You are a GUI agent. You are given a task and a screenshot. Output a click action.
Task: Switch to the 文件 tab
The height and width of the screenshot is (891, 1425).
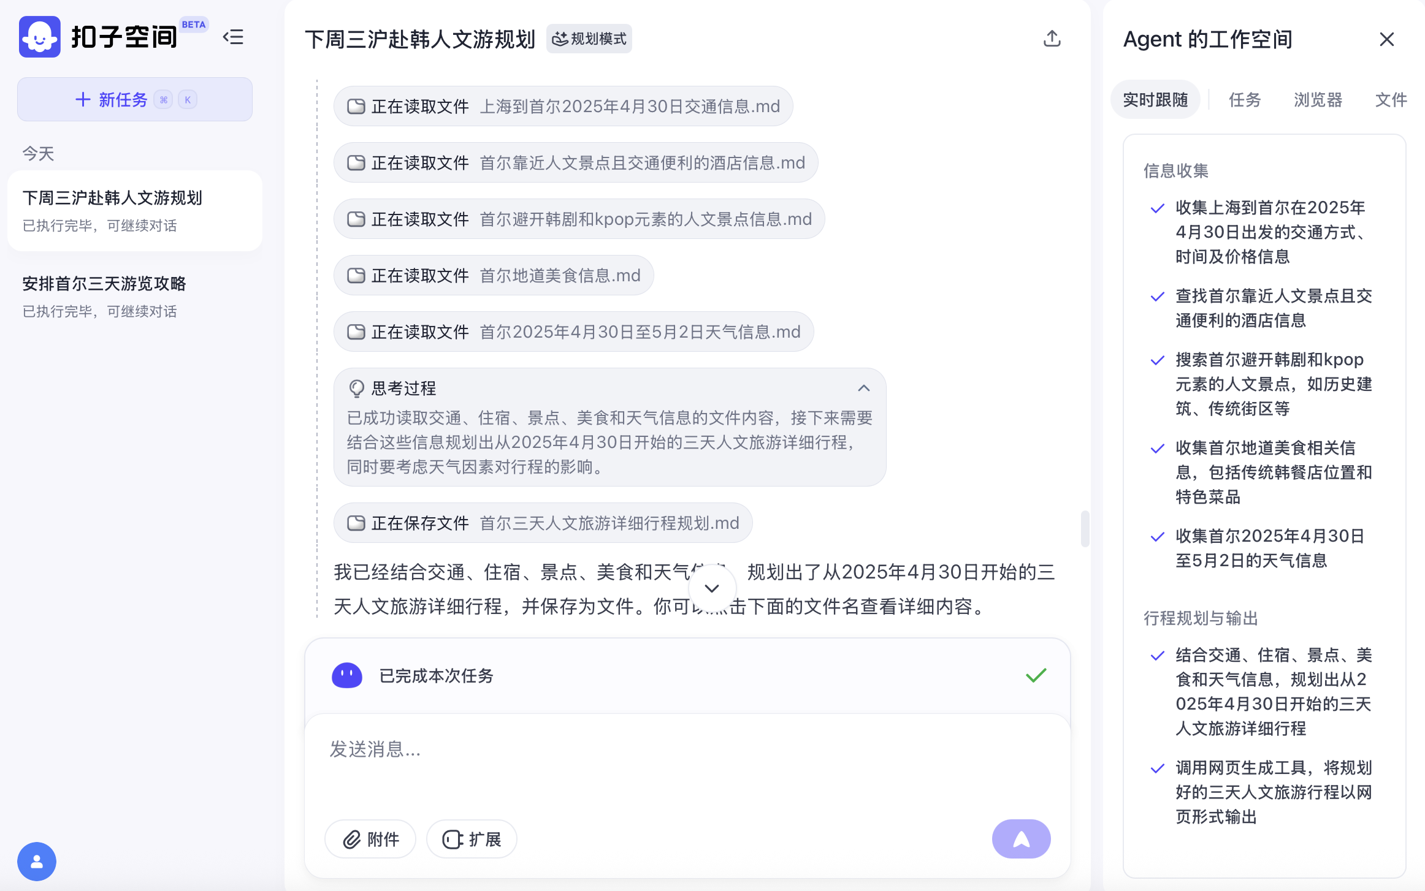(1390, 100)
